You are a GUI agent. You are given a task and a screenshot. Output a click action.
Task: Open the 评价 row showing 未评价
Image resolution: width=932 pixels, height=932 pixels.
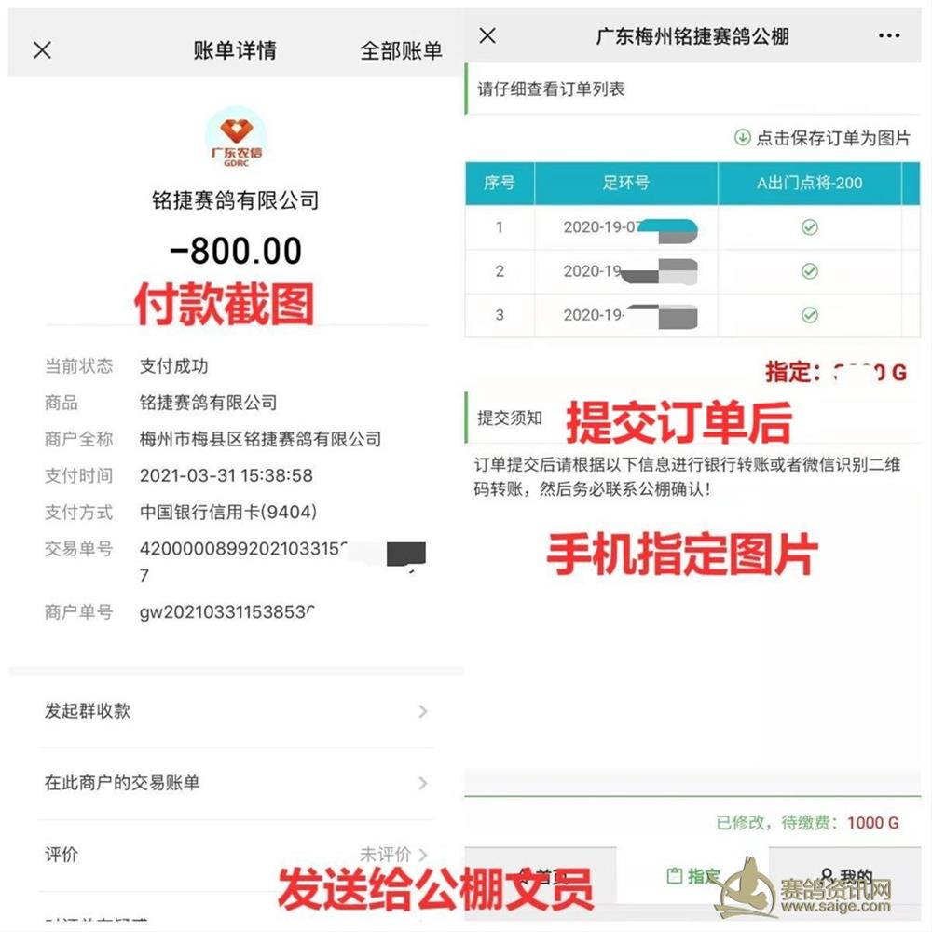click(236, 855)
